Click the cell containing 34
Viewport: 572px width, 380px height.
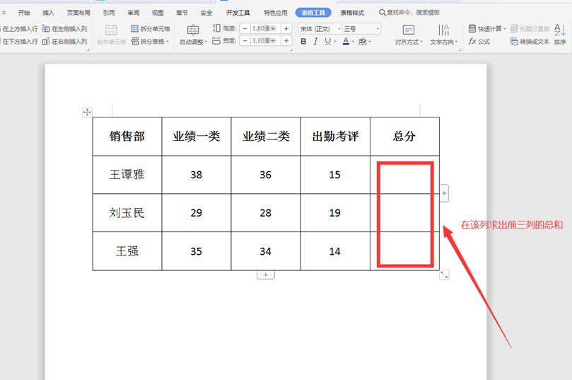266,251
